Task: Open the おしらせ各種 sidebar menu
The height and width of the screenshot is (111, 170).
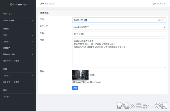Action: tap(18, 20)
